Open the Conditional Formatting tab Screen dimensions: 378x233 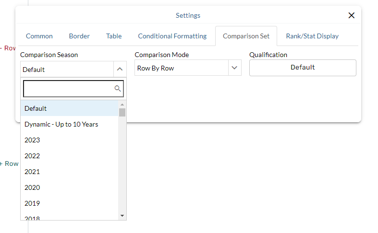pos(172,36)
